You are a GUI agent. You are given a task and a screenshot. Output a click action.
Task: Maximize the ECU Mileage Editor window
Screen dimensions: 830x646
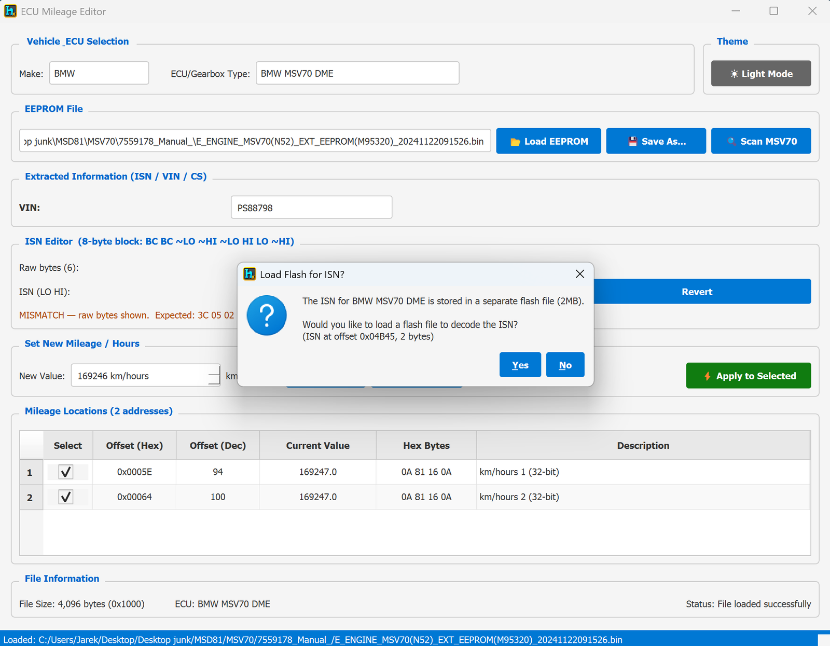(x=773, y=11)
